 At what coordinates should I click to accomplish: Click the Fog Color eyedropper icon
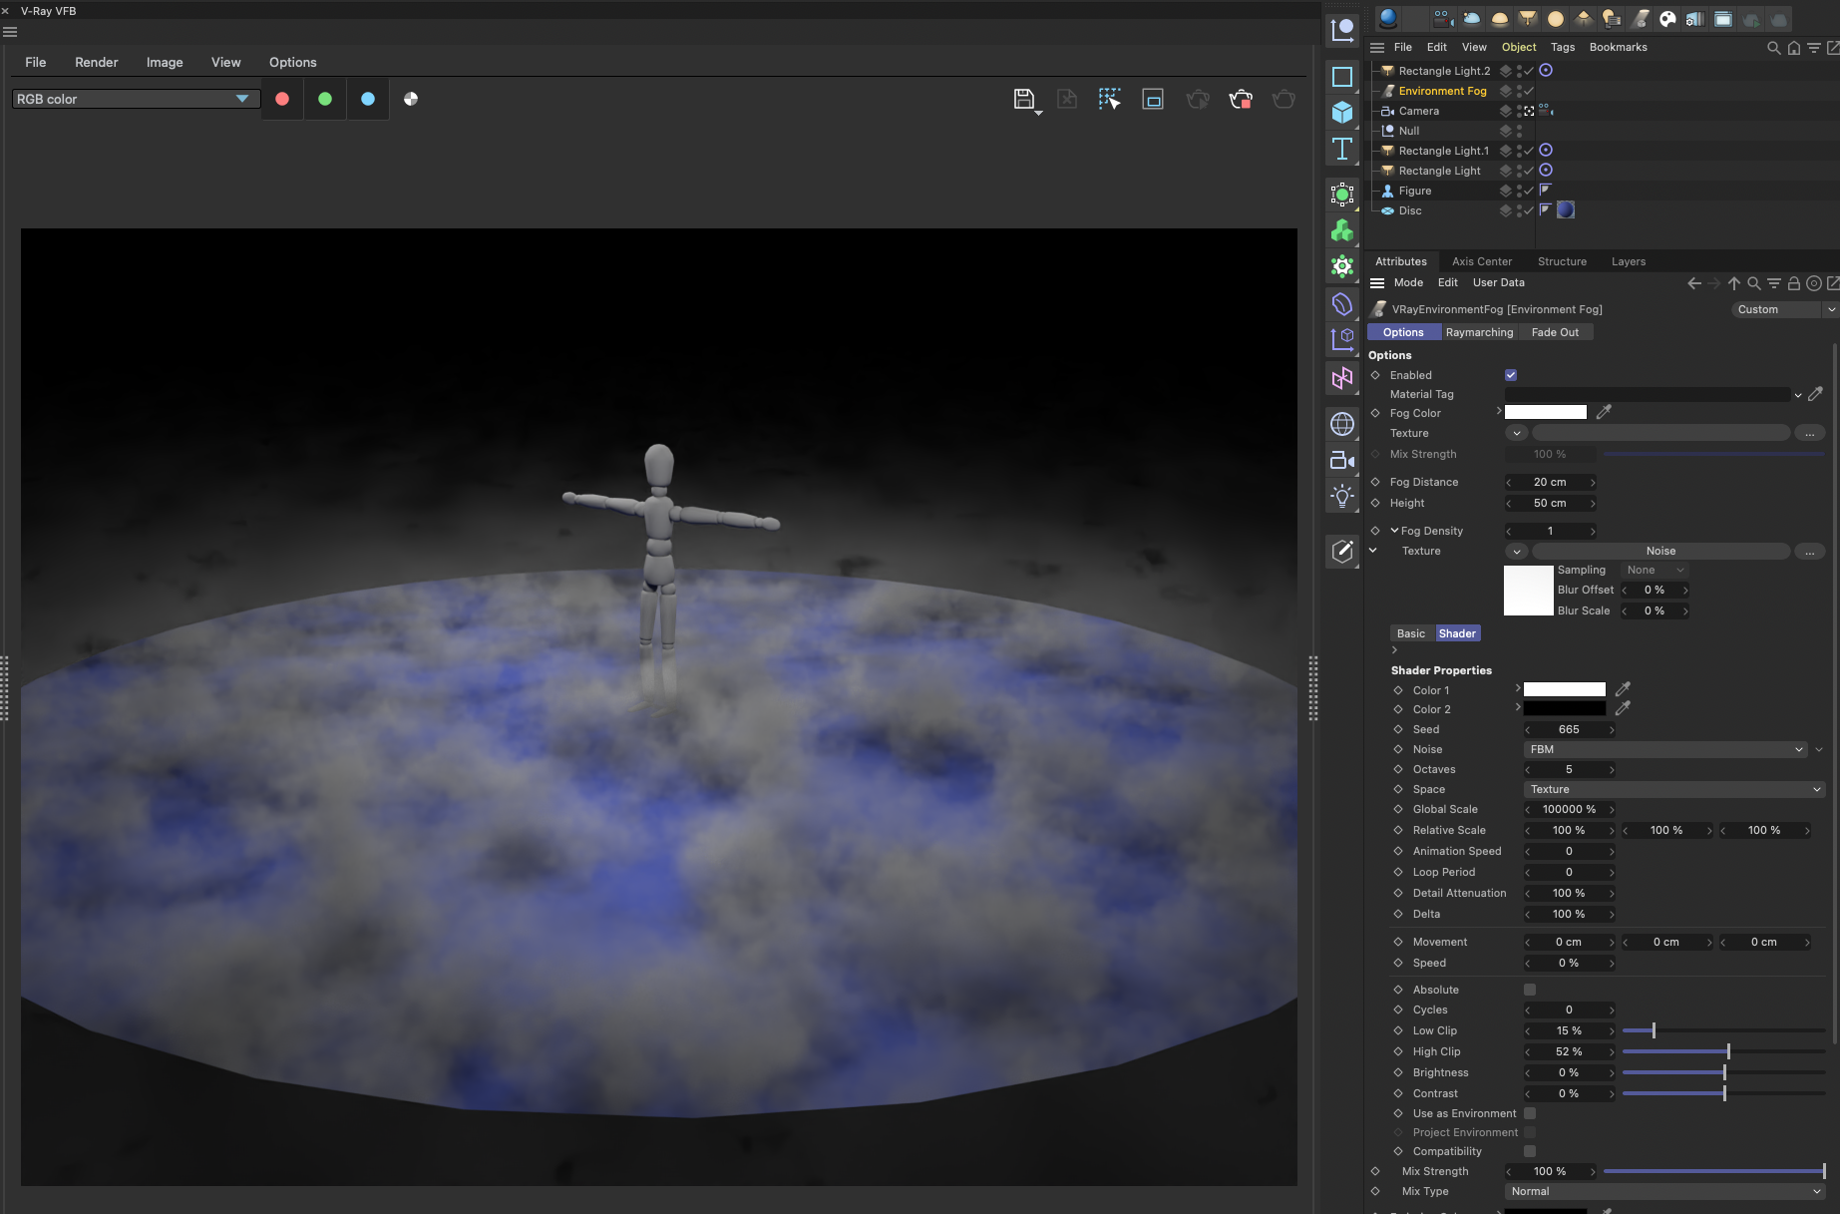point(1604,412)
